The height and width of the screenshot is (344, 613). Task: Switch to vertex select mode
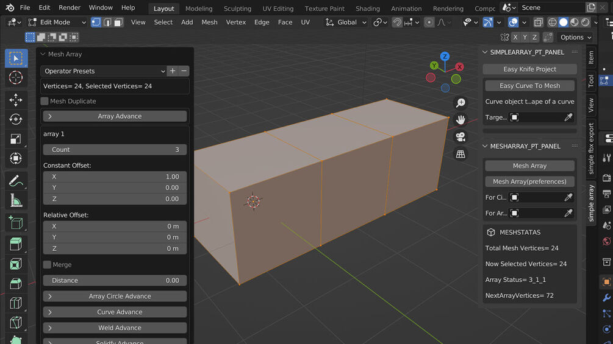coord(96,23)
